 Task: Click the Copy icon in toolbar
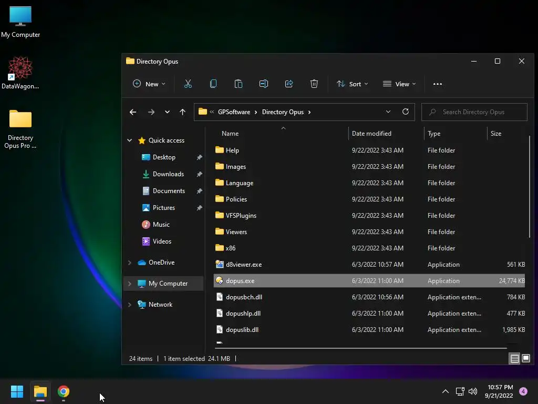click(213, 84)
